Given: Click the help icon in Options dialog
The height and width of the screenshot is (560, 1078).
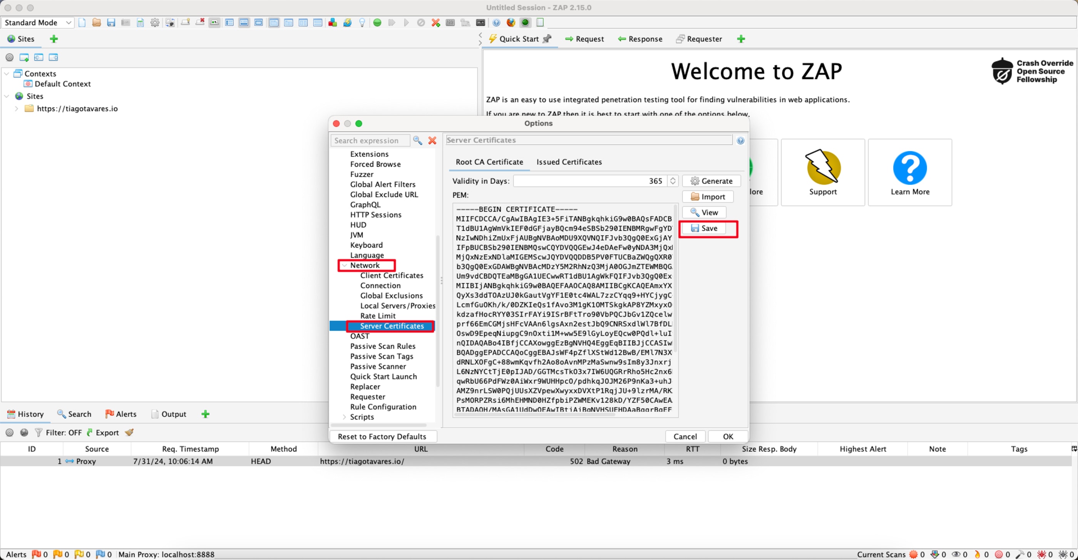Looking at the screenshot, I should pos(740,141).
